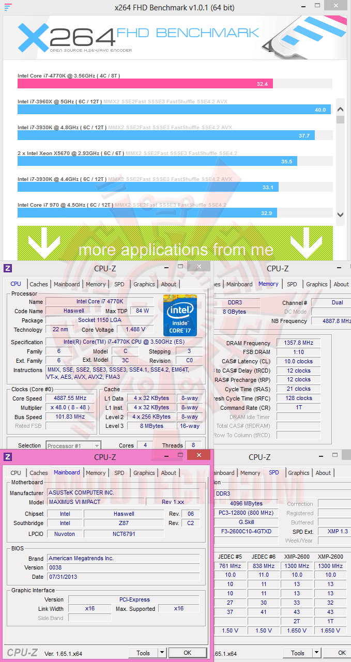
Task: Open Mainboard tab in the CPU-Z Memory window
Action: click(239, 284)
